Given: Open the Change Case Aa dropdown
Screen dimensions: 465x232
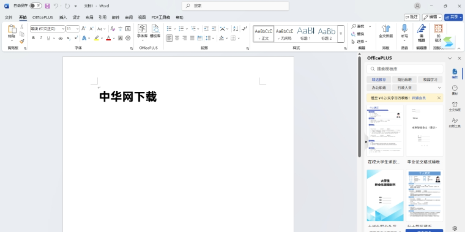Looking at the screenshot, I should pyautogui.click(x=102, y=29).
